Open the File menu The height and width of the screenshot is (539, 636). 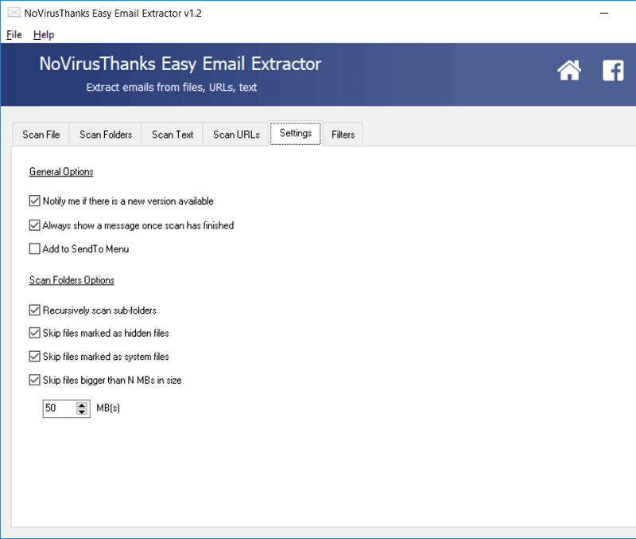pos(14,34)
